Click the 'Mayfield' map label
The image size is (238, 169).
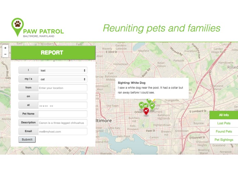tap(143, 51)
